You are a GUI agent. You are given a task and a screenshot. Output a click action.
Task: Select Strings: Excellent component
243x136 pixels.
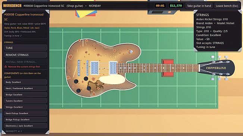[x=25, y=107]
